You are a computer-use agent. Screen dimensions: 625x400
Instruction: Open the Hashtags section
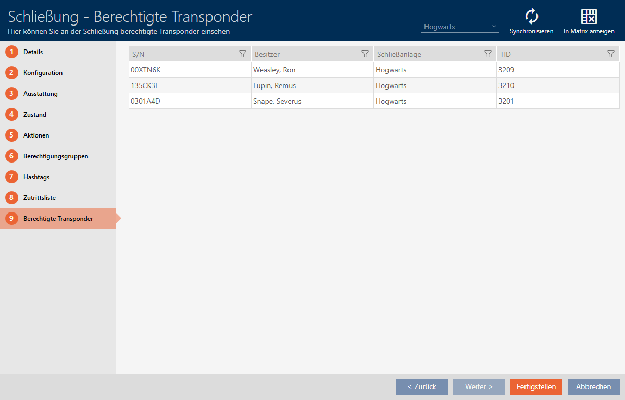pyautogui.click(x=36, y=177)
